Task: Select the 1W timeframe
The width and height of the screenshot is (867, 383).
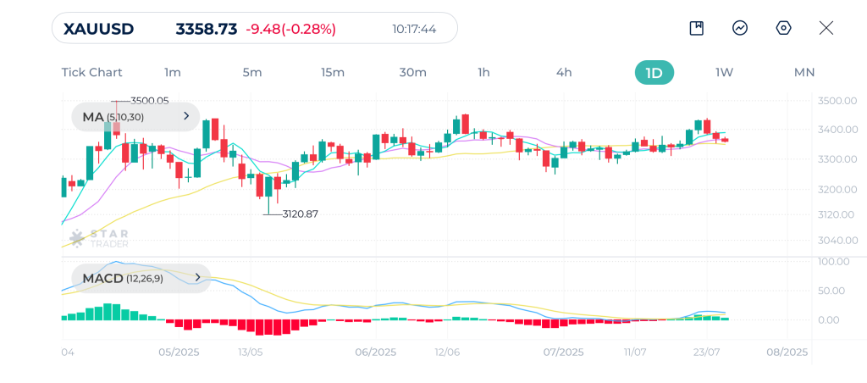Action: [x=724, y=72]
